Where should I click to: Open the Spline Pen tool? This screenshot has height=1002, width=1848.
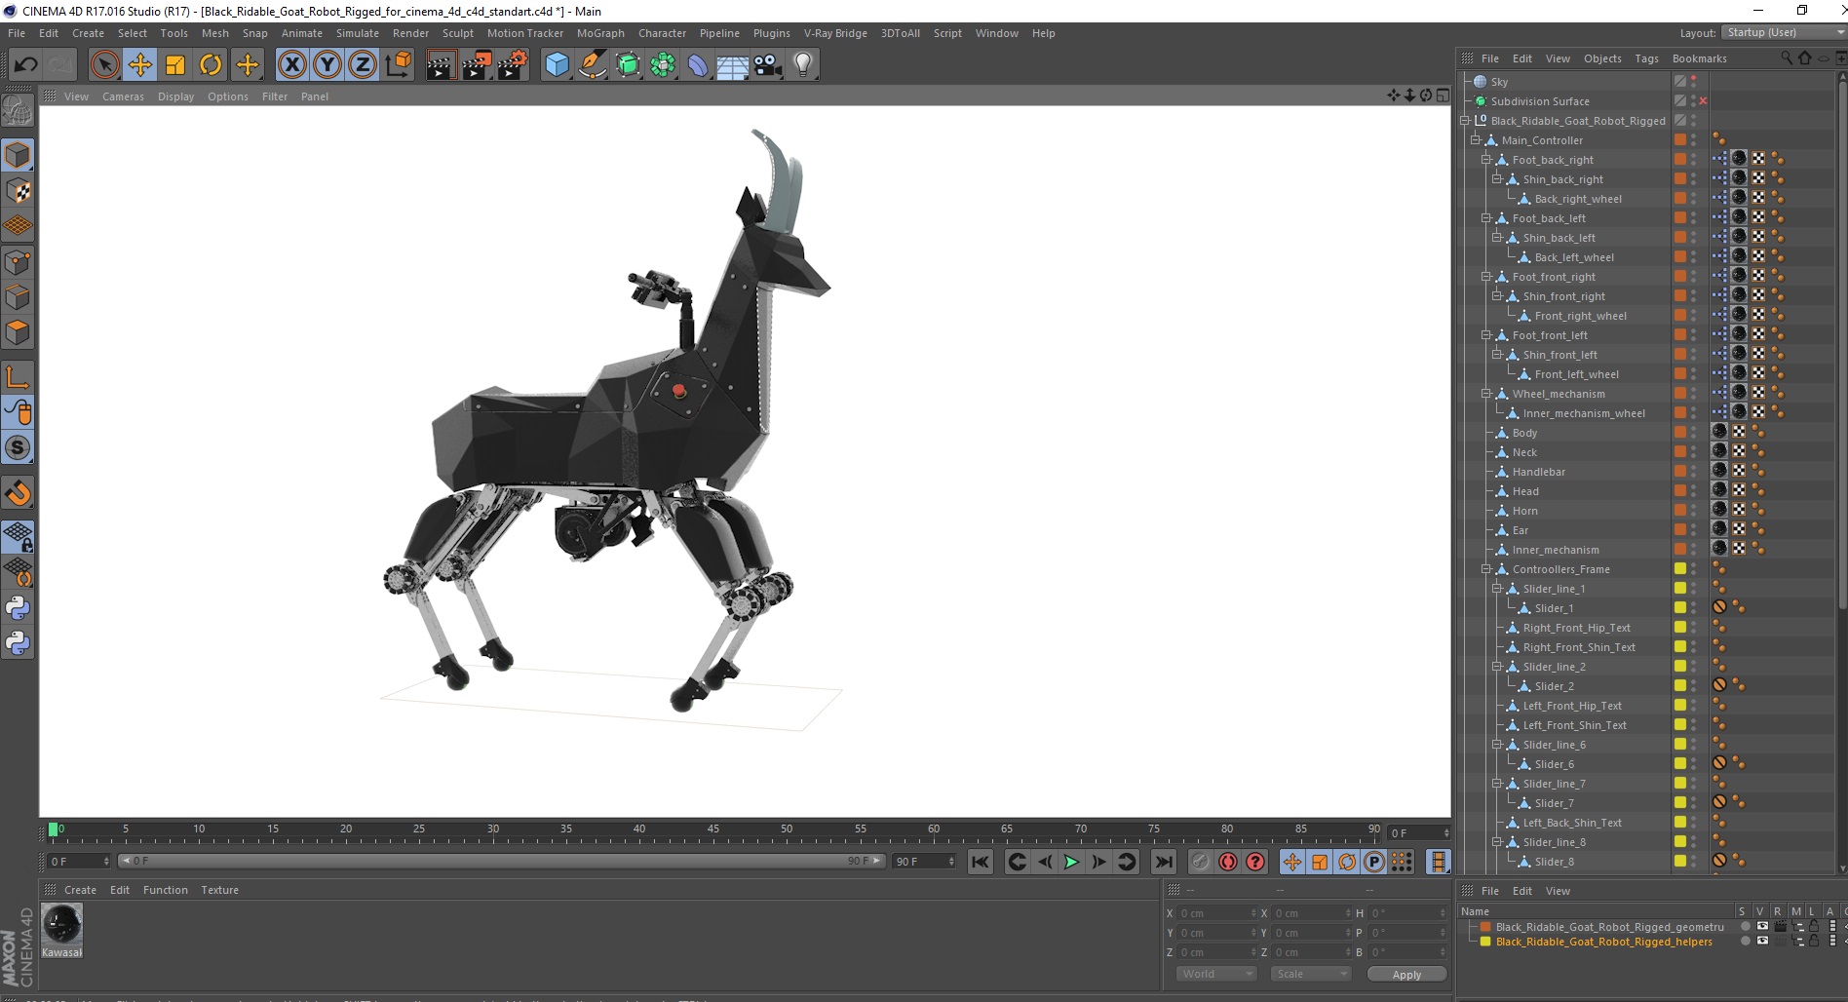tap(592, 65)
